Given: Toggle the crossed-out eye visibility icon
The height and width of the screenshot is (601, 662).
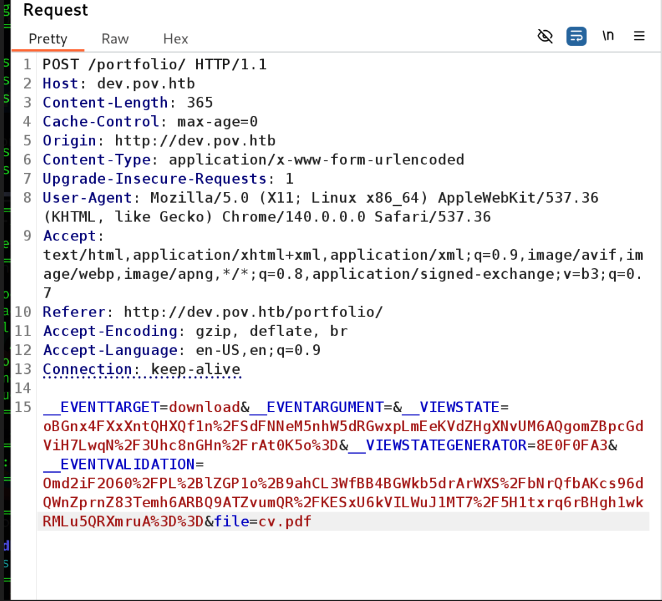Looking at the screenshot, I should tap(545, 37).
